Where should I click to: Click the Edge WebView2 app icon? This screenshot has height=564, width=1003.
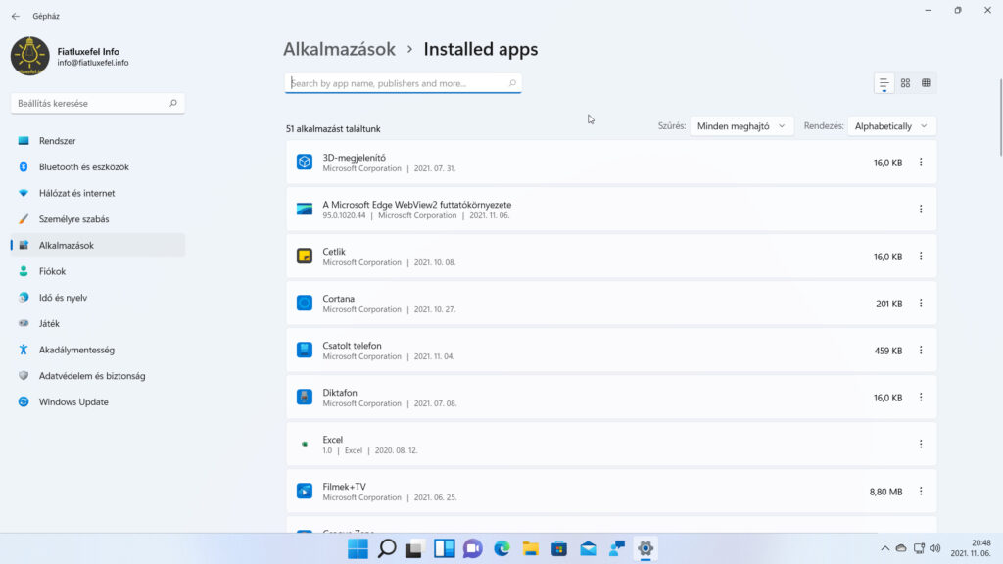coord(305,209)
